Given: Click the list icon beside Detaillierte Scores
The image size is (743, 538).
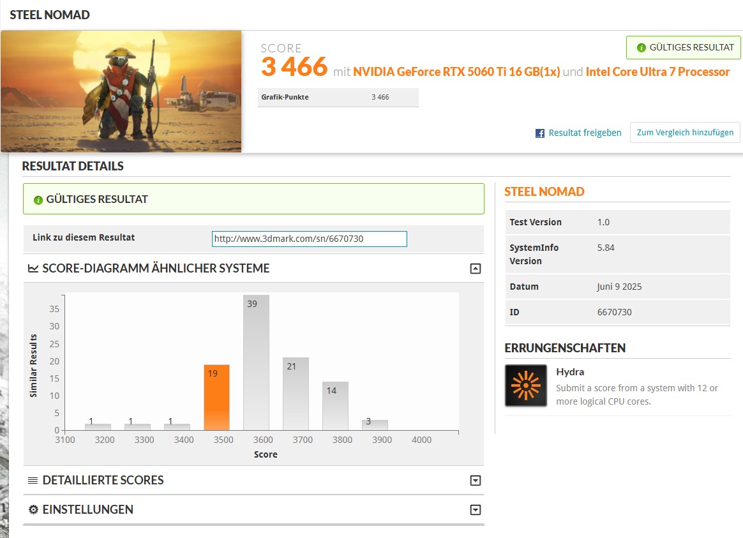Looking at the screenshot, I should (33, 481).
